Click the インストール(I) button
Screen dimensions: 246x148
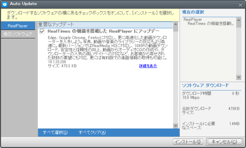pos(188,142)
